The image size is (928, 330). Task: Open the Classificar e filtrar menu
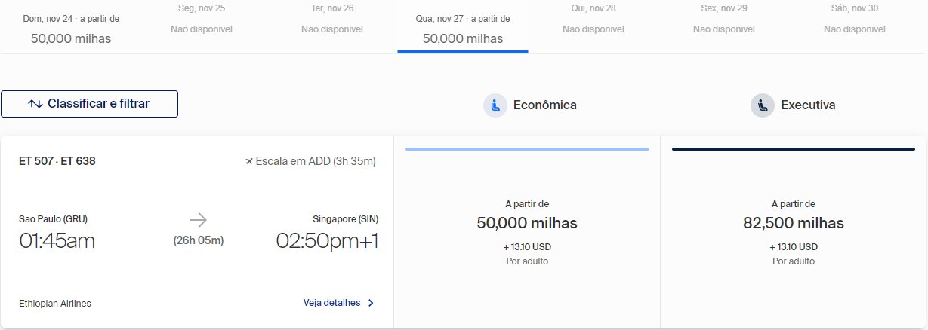coord(89,104)
